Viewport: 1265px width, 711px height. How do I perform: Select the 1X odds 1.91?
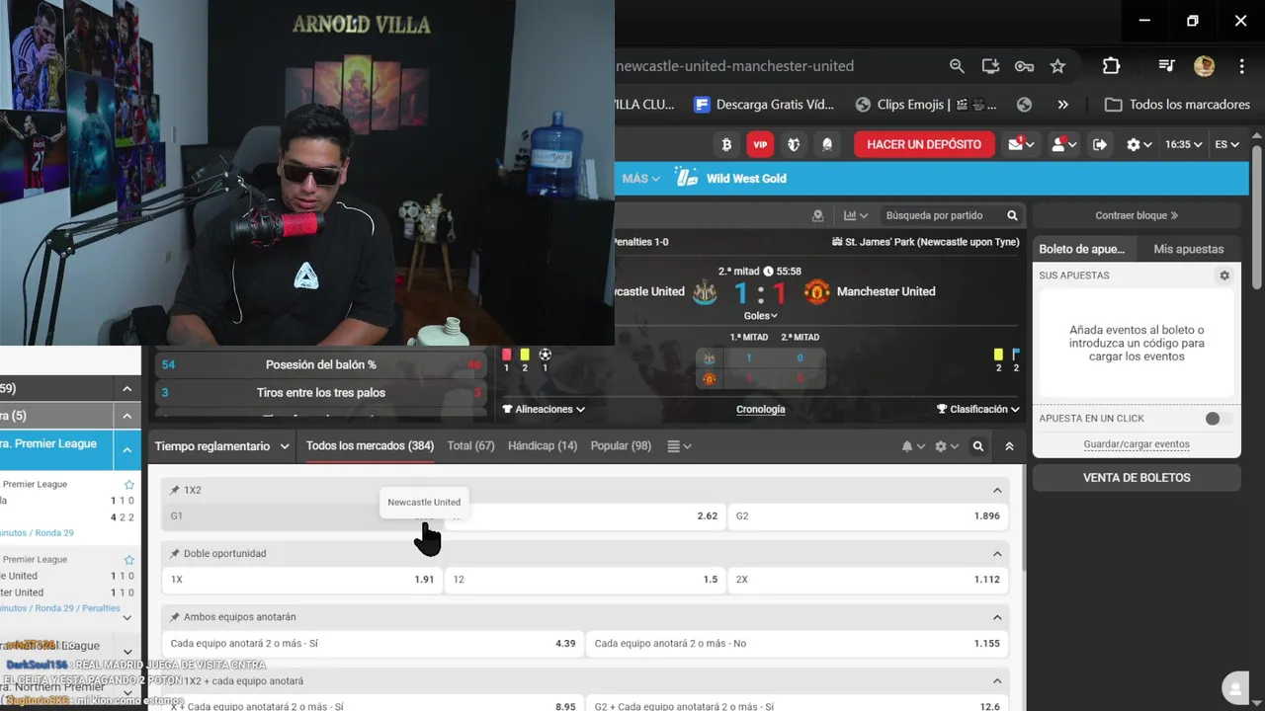pyautogui.click(x=301, y=580)
